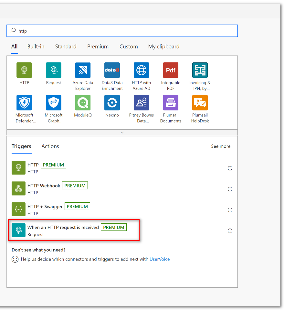
Task: Choose the Azure Data Explorer connector
Action: (83, 70)
